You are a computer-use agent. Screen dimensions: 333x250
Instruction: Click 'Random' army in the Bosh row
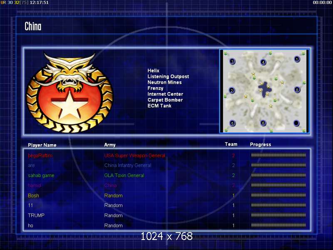[x=113, y=195]
